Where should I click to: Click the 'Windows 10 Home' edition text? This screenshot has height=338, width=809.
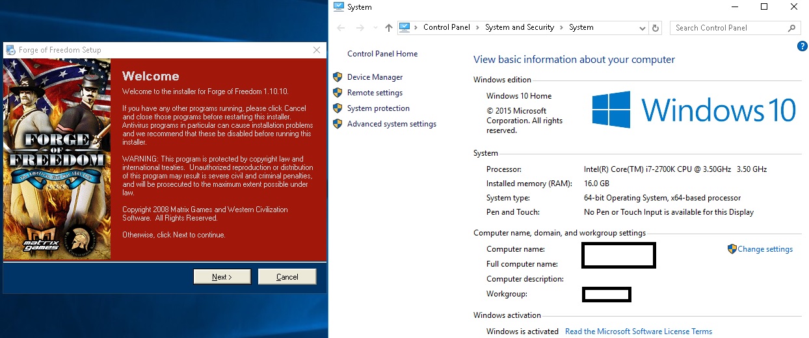pos(519,96)
